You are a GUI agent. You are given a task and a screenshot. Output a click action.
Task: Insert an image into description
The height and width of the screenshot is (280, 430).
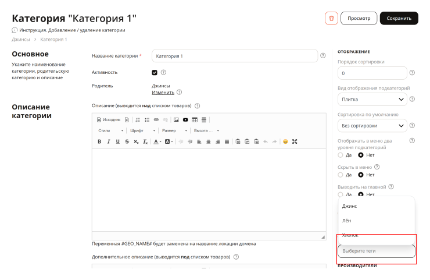(176, 120)
